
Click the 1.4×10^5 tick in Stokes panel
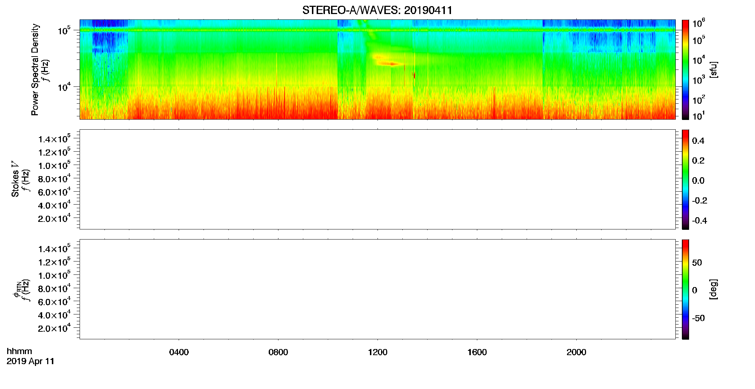click(54, 139)
